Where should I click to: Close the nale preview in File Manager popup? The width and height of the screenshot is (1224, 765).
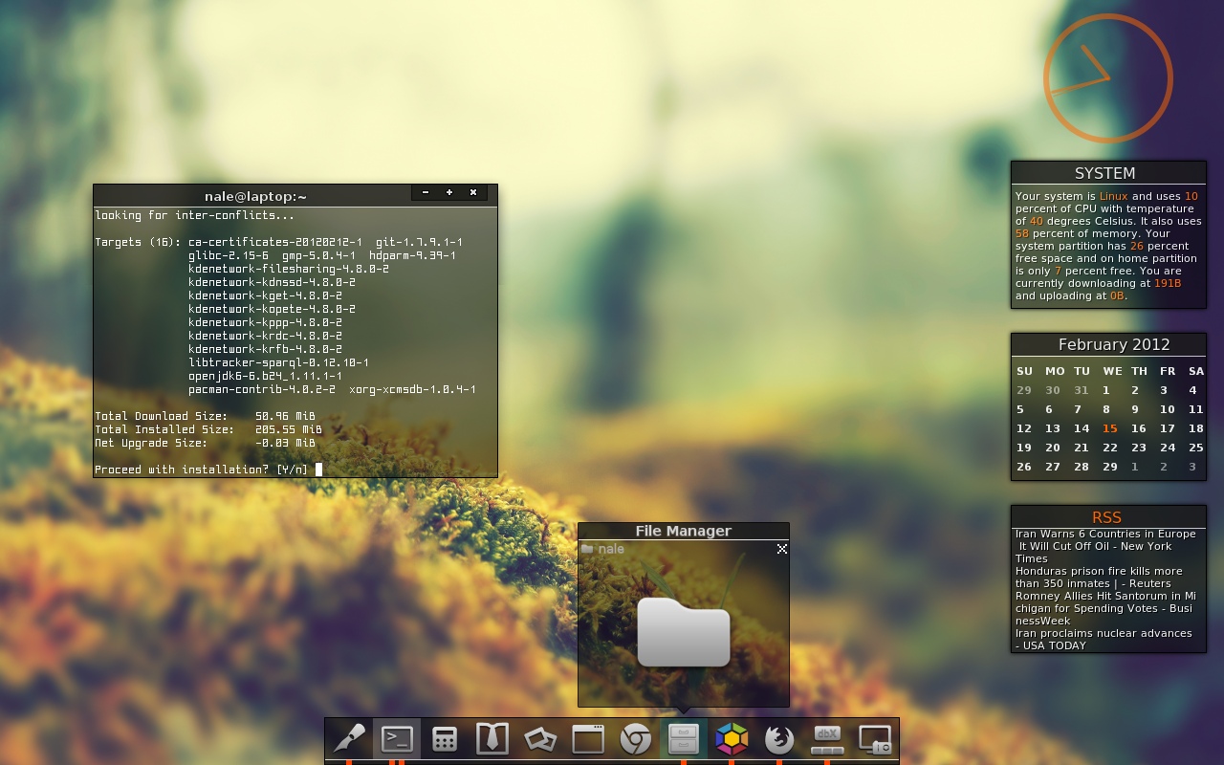[x=782, y=549]
